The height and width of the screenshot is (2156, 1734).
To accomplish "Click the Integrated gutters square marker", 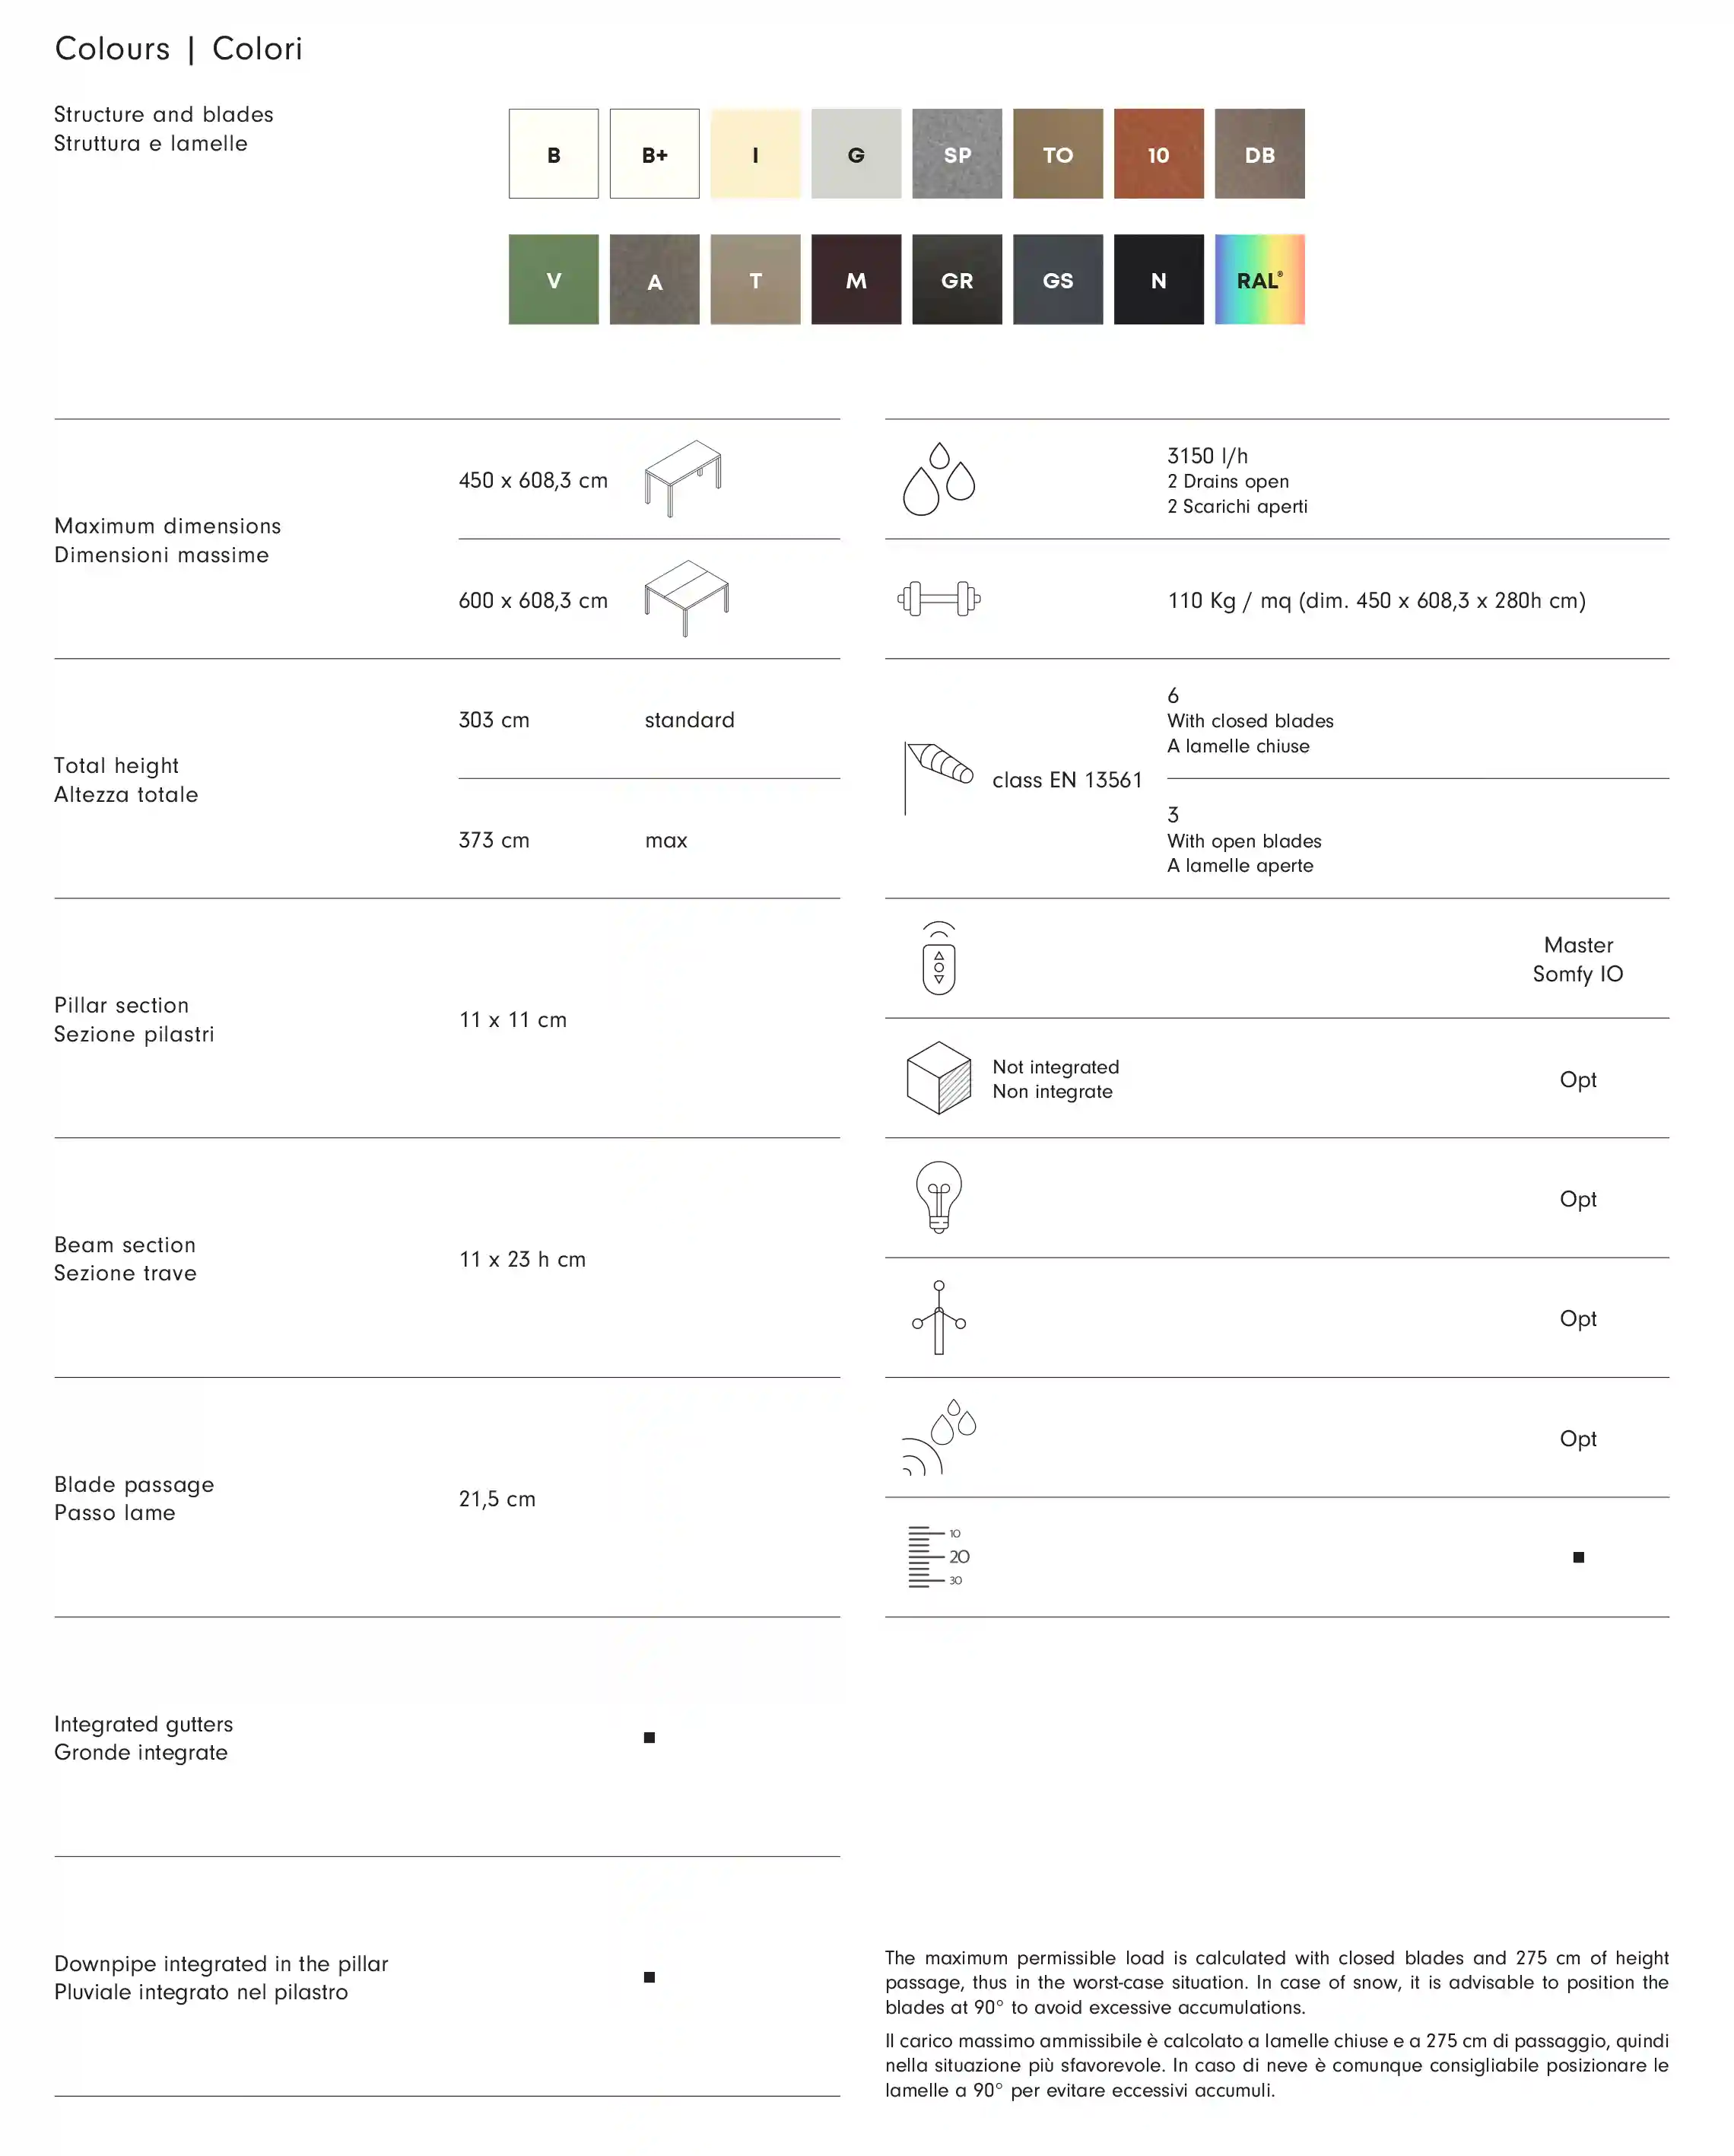I will [x=649, y=1738].
